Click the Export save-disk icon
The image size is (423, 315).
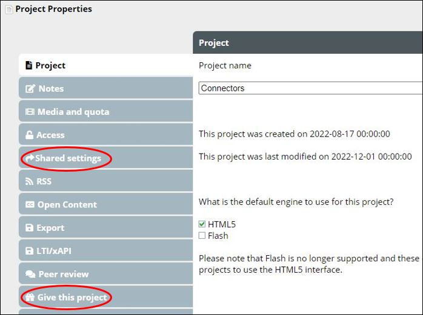[x=29, y=228]
